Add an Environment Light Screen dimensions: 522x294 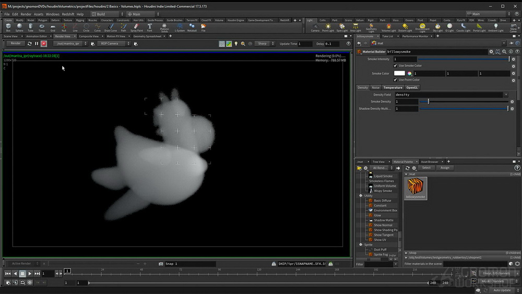tap(422, 28)
